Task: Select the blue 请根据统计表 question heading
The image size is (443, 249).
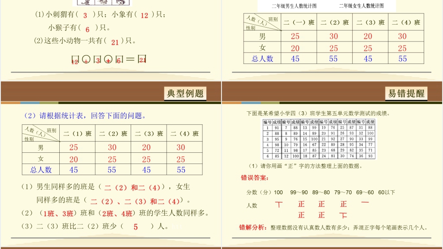Action: pos(85,116)
